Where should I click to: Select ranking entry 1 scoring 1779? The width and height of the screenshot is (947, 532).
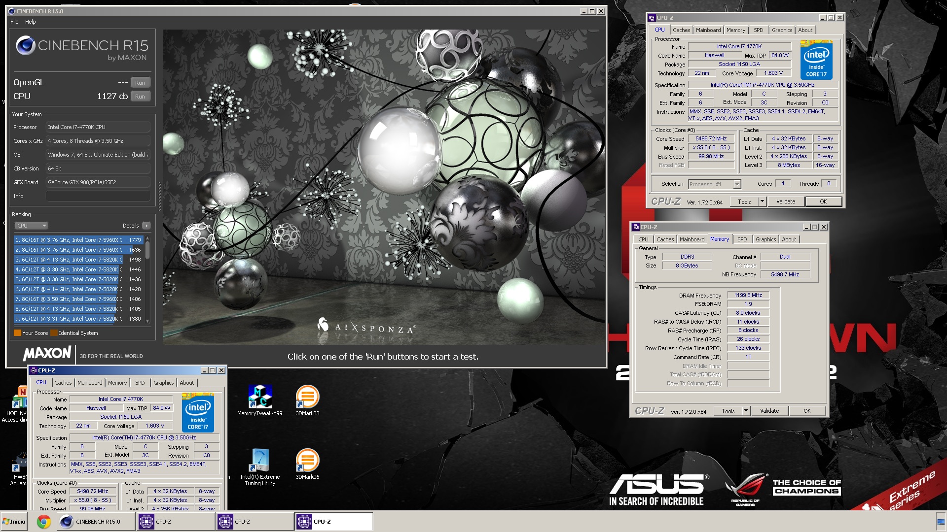click(79, 240)
